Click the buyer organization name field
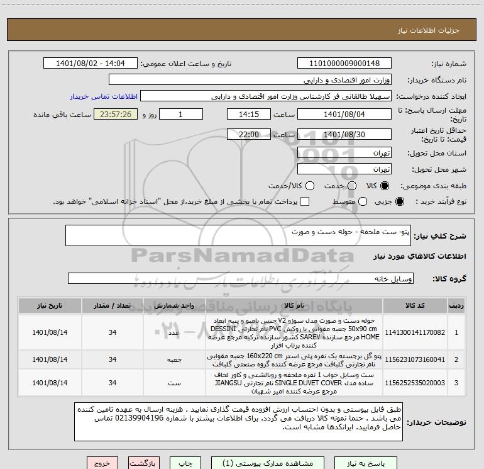The height and width of the screenshot is (469, 484). pos(250,80)
